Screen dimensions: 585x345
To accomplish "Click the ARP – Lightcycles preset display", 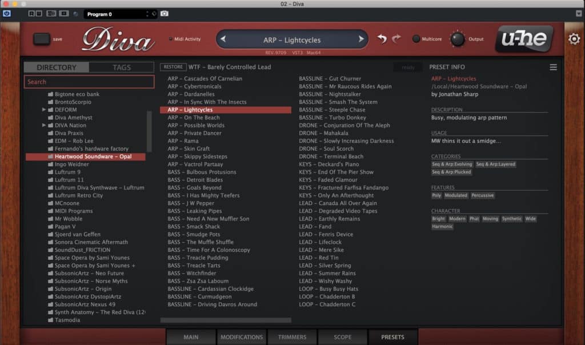I will tap(292, 39).
